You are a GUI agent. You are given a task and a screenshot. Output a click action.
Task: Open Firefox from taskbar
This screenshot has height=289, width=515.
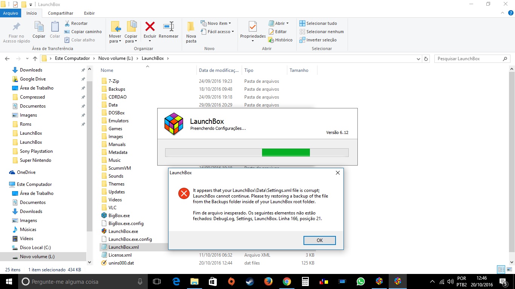tap(268, 281)
